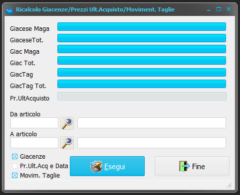Close the Ricalcolo Giacenze window
The image size is (240, 195).
229,9
